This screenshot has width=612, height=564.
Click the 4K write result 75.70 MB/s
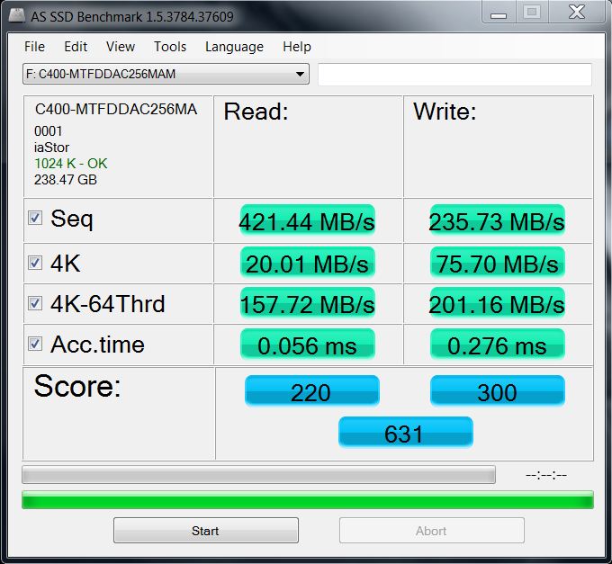pyautogui.click(x=497, y=263)
